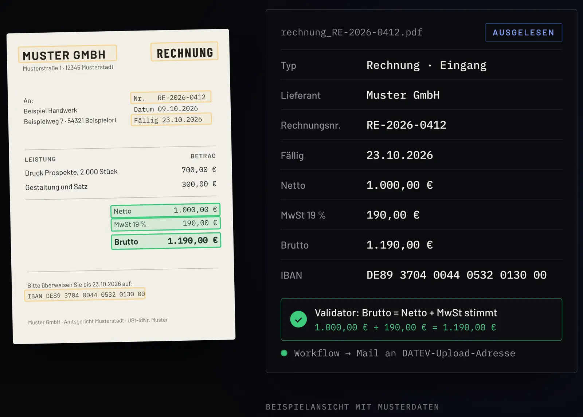The width and height of the screenshot is (583, 417).
Task: Click the BETRAG column header on the invoice
Action: (203, 156)
